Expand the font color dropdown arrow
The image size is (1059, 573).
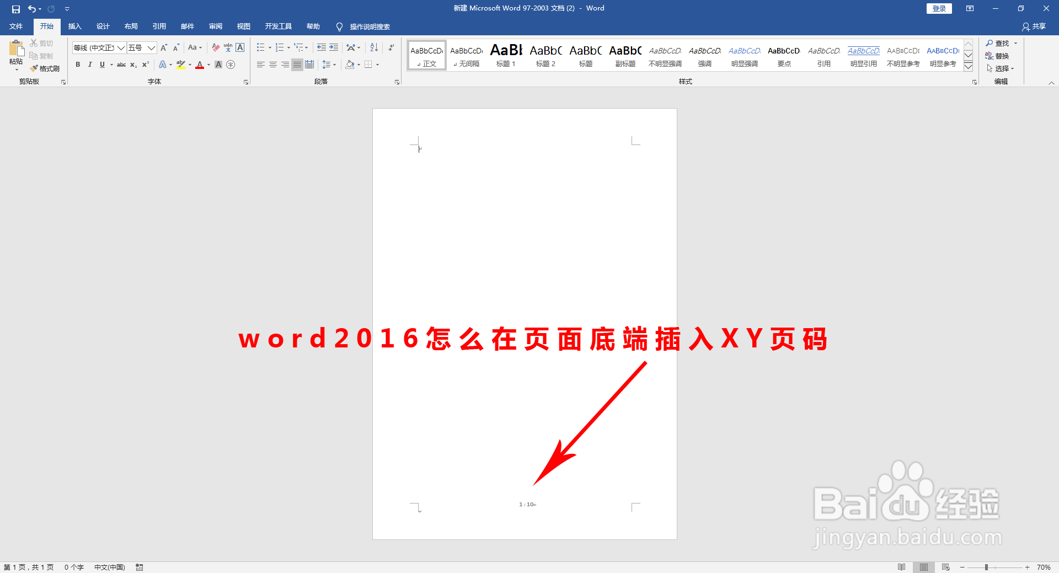coord(208,65)
